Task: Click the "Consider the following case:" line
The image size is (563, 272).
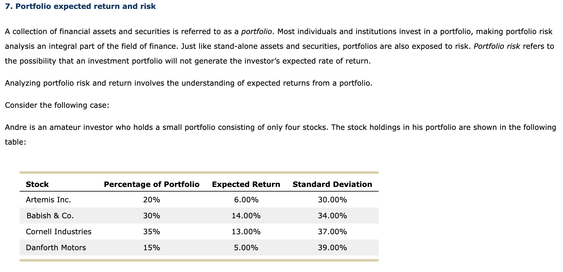Action: 57,105
